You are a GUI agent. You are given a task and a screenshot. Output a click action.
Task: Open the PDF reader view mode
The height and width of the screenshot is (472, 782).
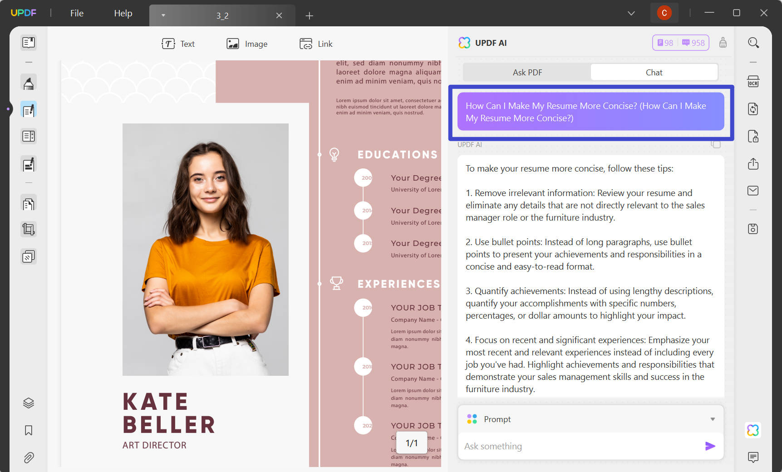(x=29, y=42)
